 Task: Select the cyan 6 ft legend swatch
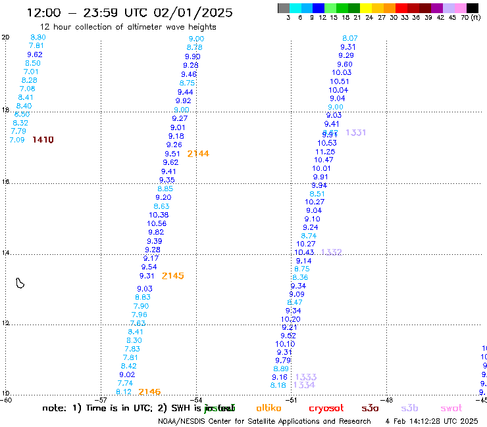(295, 8)
